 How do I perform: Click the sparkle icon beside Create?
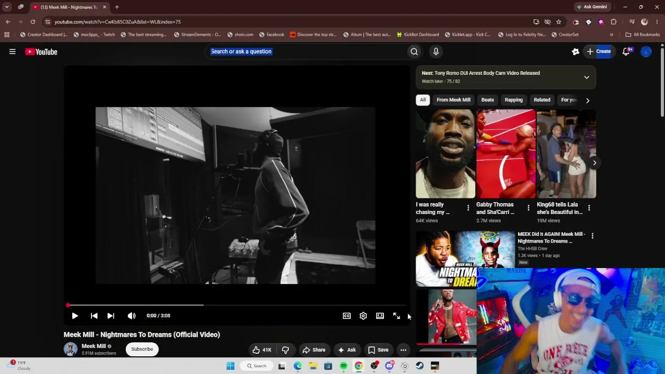(x=575, y=51)
